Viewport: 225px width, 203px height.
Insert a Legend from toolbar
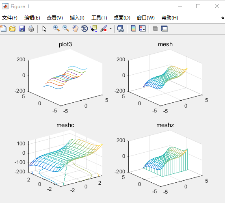(x=142, y=28)
